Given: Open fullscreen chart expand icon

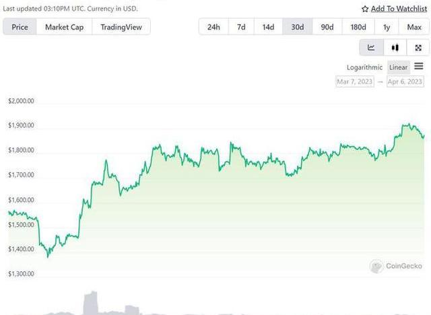Looking at the screenshot, I should tap(418, 48).
